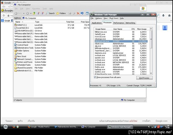The image size is (173, 135).
Task: Click the Google.com link in page footer
Action: click(161, 121)
